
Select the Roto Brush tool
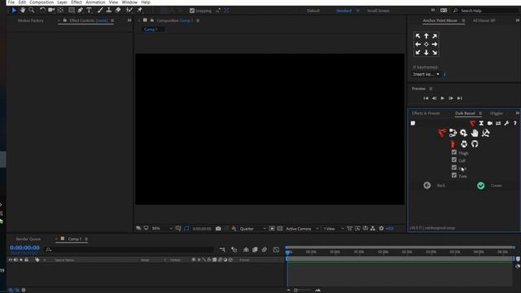click(129, 11)
